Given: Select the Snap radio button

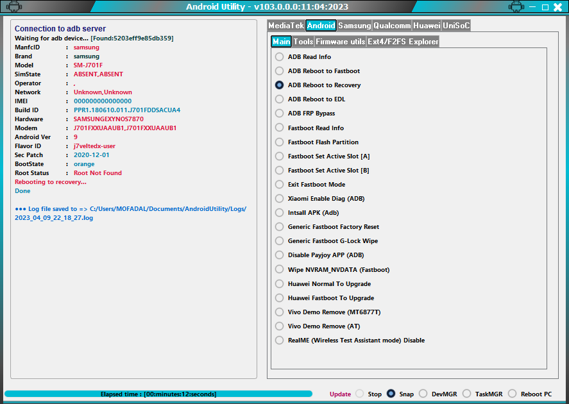Looking at the screenshot, I should coord(391,394).
